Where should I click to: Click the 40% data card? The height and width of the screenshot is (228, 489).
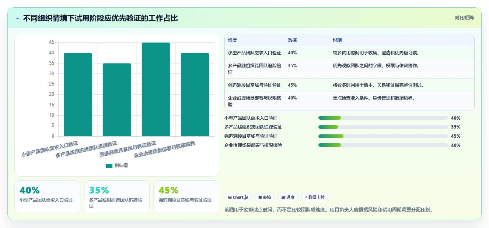tap(47, 197)
